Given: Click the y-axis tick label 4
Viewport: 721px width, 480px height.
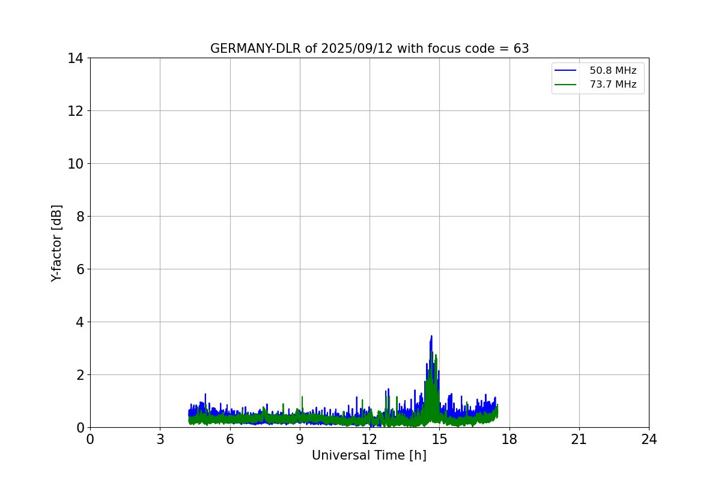Looking at the screenshot, I should click(x=79, y=322).
